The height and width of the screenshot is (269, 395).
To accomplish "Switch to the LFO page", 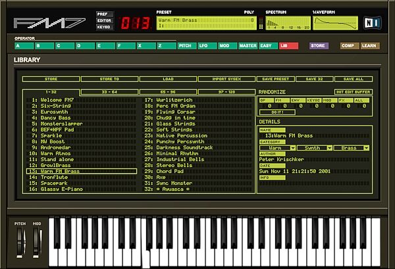I will [207, 46].
